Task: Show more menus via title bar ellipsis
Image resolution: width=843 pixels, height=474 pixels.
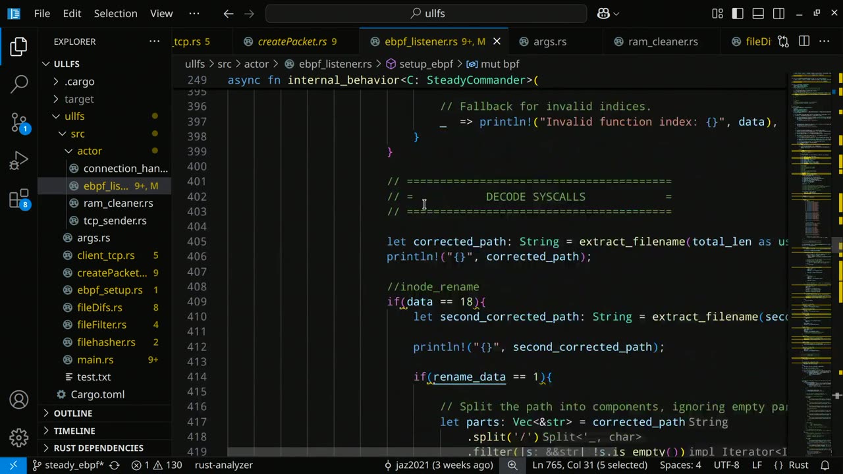Action: 194,13
